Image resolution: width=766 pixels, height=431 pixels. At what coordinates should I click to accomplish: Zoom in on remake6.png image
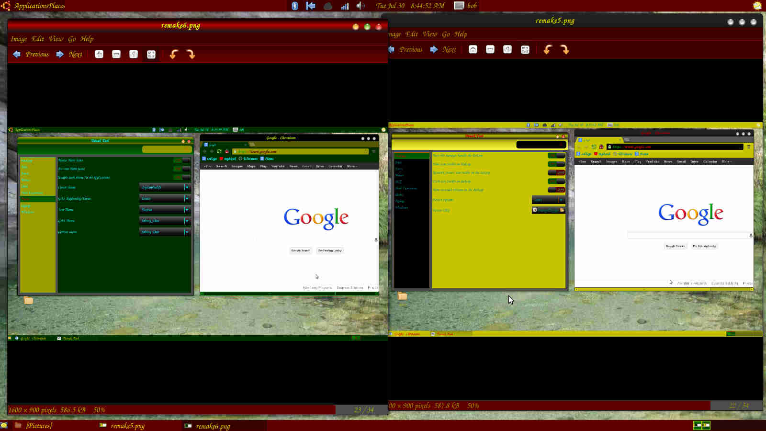click(99, 55)
